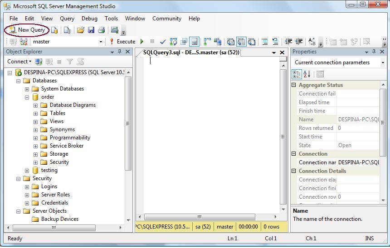Open the Edit menu
The height and width of the screenshot is (248, 390).
tap(29, 19)
